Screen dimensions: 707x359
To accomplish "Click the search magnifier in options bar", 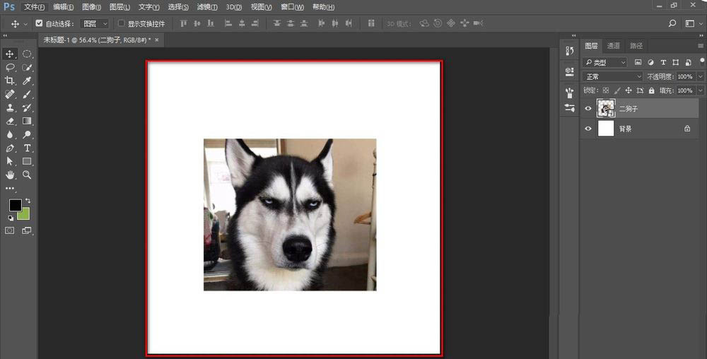I will tap(672, 23).
